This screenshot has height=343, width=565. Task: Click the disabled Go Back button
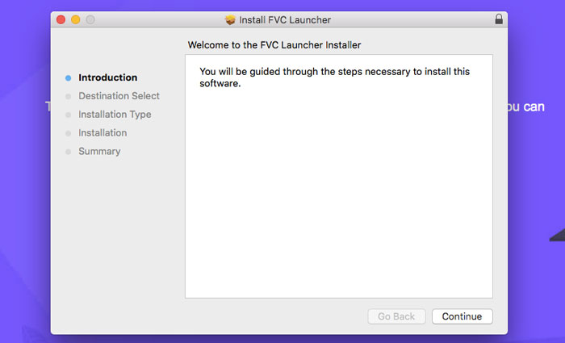pyautogui.click(x=396, y=316)
